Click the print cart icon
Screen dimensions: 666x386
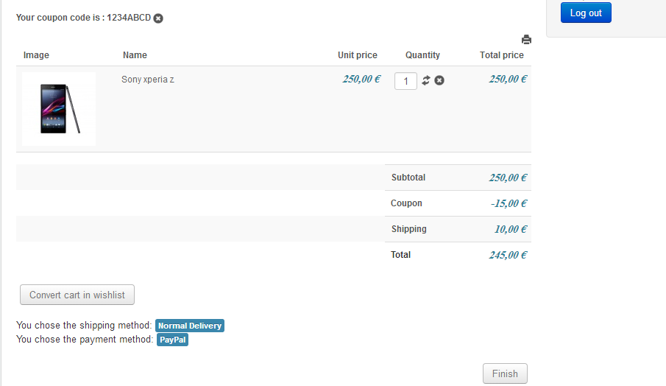526,40
